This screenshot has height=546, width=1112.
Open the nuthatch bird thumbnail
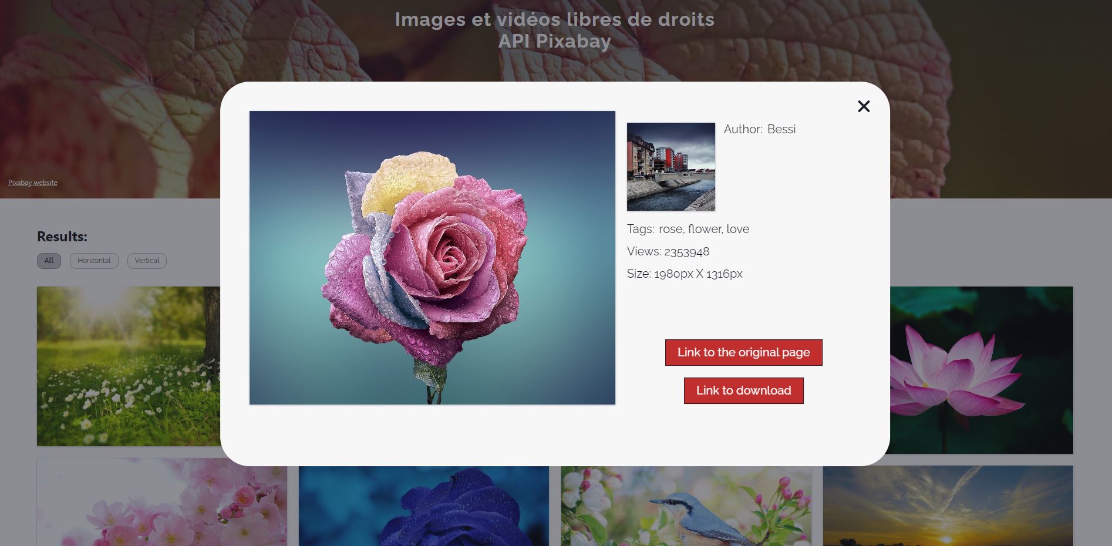686,506
